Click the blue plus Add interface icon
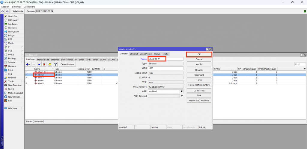 (28, 64)
